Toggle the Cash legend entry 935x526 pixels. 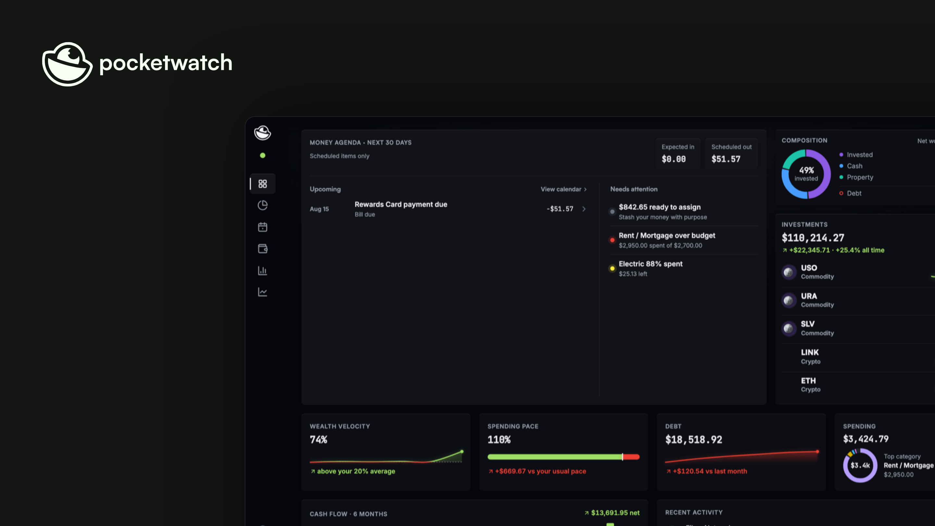(x=851, y=166)
